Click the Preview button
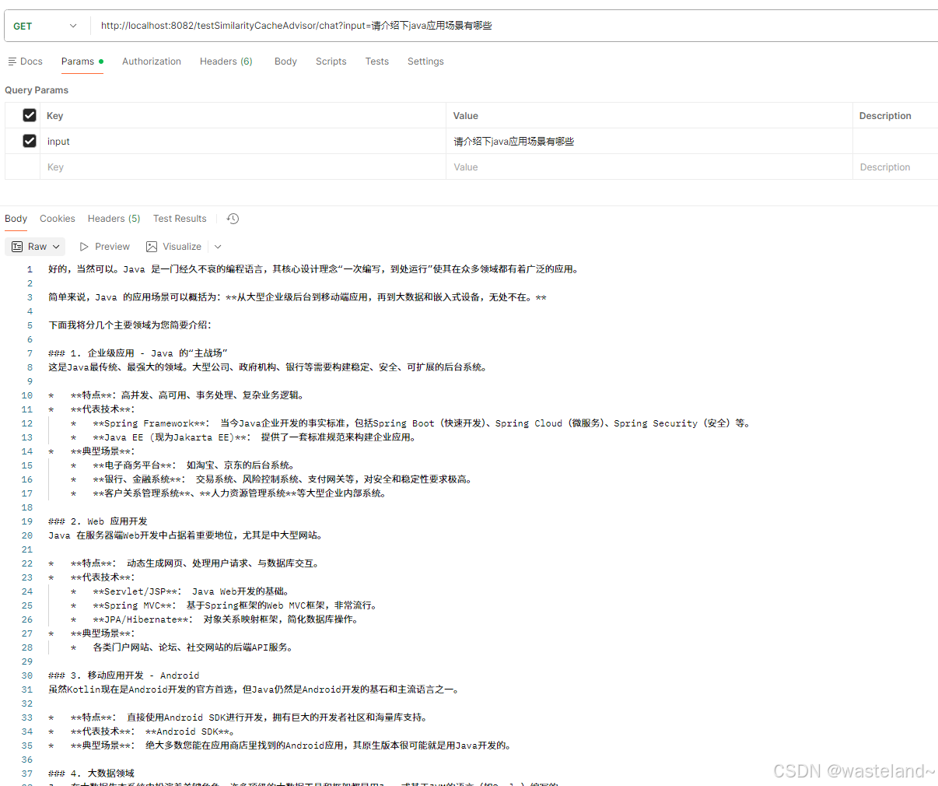 [x=104, y=247]
